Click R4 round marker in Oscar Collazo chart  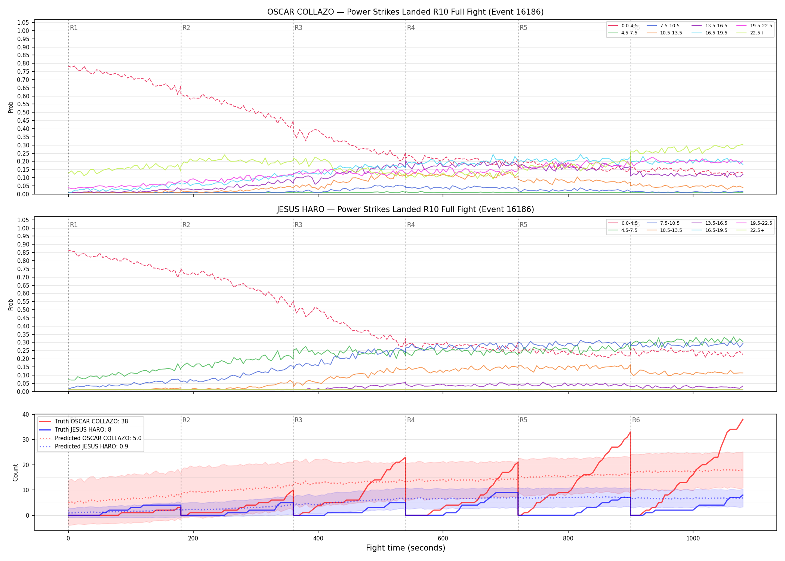click(x=411, y=28)
